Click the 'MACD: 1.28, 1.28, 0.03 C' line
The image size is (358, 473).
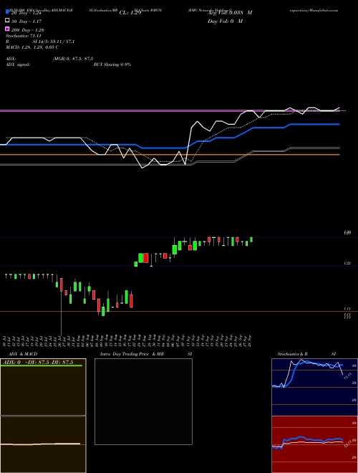click(x=32, y=47)
